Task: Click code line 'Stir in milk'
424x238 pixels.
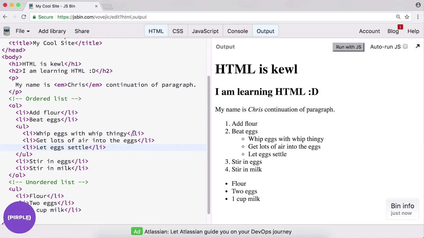Action: [x=52, y=168]
